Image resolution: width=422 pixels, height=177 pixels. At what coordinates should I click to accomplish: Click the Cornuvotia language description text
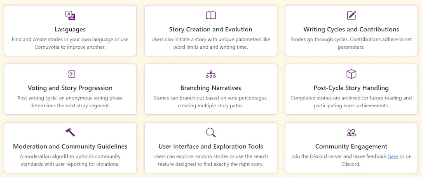(70, 43)
